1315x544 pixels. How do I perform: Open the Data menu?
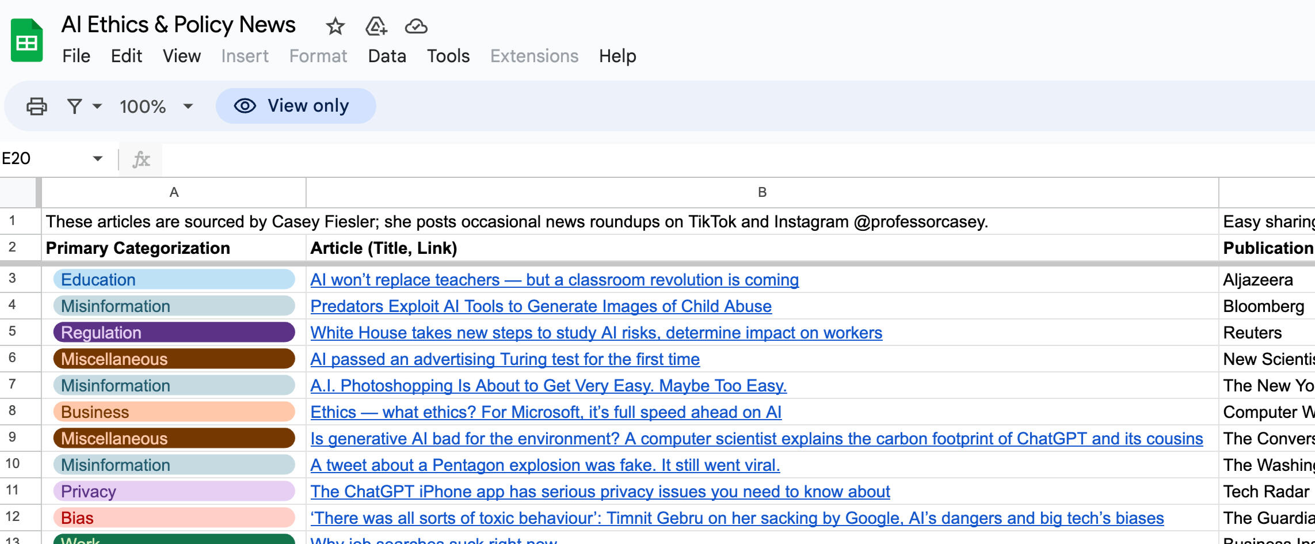coord(387,56)
